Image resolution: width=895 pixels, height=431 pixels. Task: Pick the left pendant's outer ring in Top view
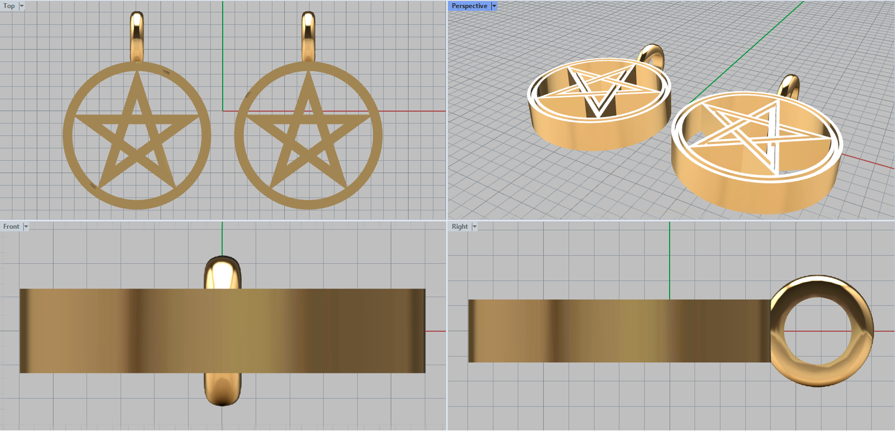click(x=67, y=136)
